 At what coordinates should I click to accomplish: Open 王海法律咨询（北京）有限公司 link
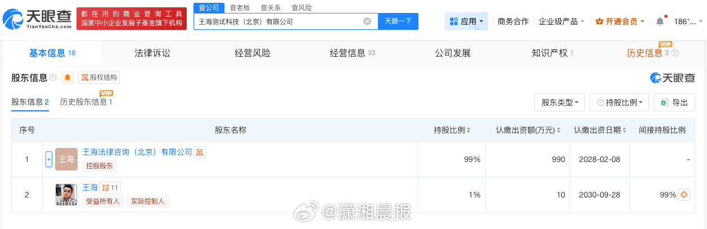click(137, 152)
